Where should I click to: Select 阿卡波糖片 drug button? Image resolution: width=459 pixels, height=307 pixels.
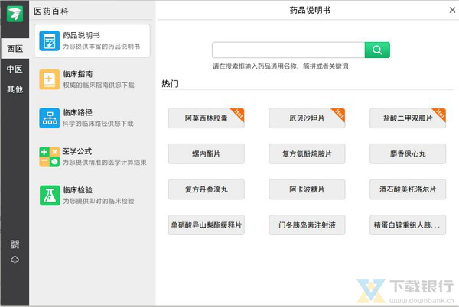[307, 189]
